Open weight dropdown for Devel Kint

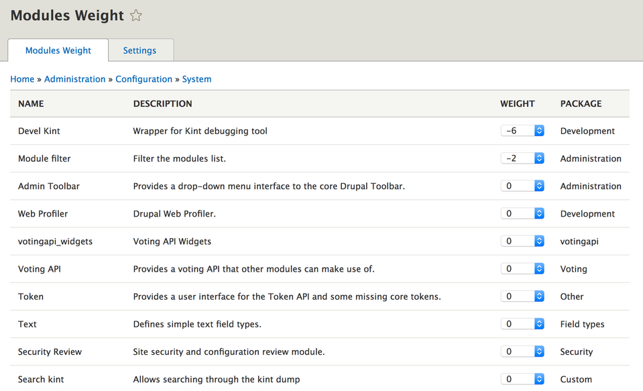tap(522, 131)
